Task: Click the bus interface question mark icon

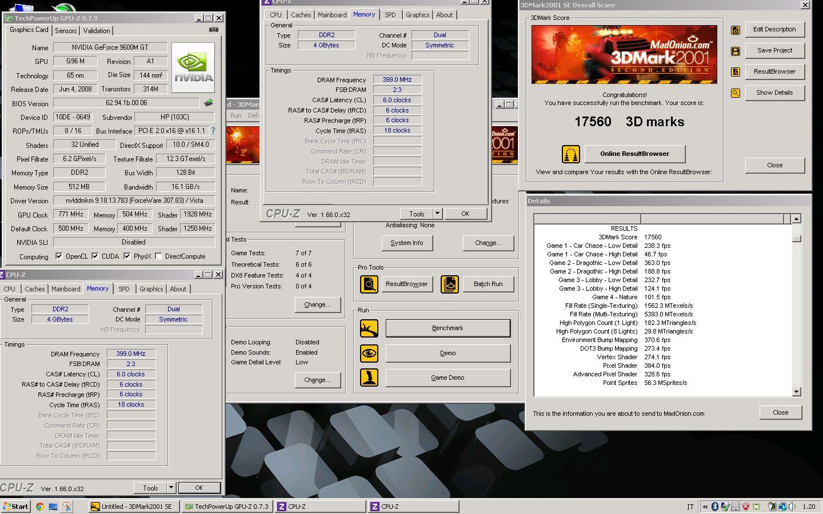Action: [x=213, y=131]
